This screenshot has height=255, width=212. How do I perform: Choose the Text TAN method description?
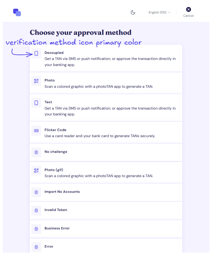110,111
